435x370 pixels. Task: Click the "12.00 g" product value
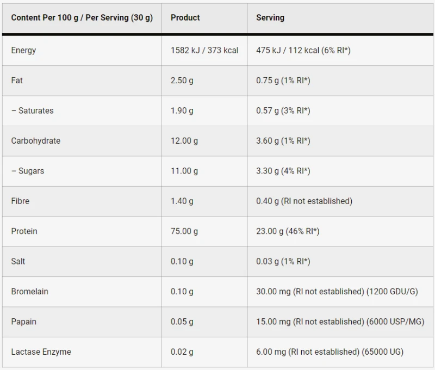click(x=184, y=141)
